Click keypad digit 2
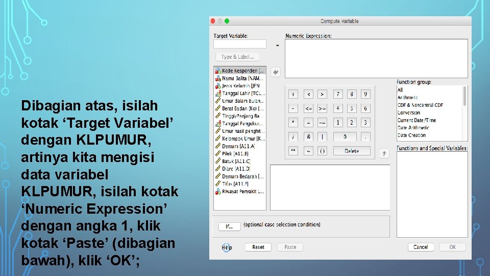Screen dimensions: 490x276 pos(352,122)
